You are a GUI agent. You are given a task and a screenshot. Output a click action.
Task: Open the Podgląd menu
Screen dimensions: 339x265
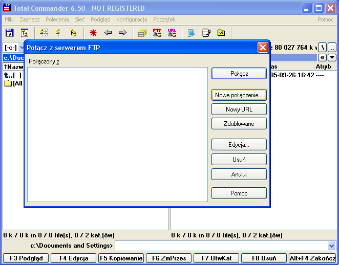click(100, 19)
